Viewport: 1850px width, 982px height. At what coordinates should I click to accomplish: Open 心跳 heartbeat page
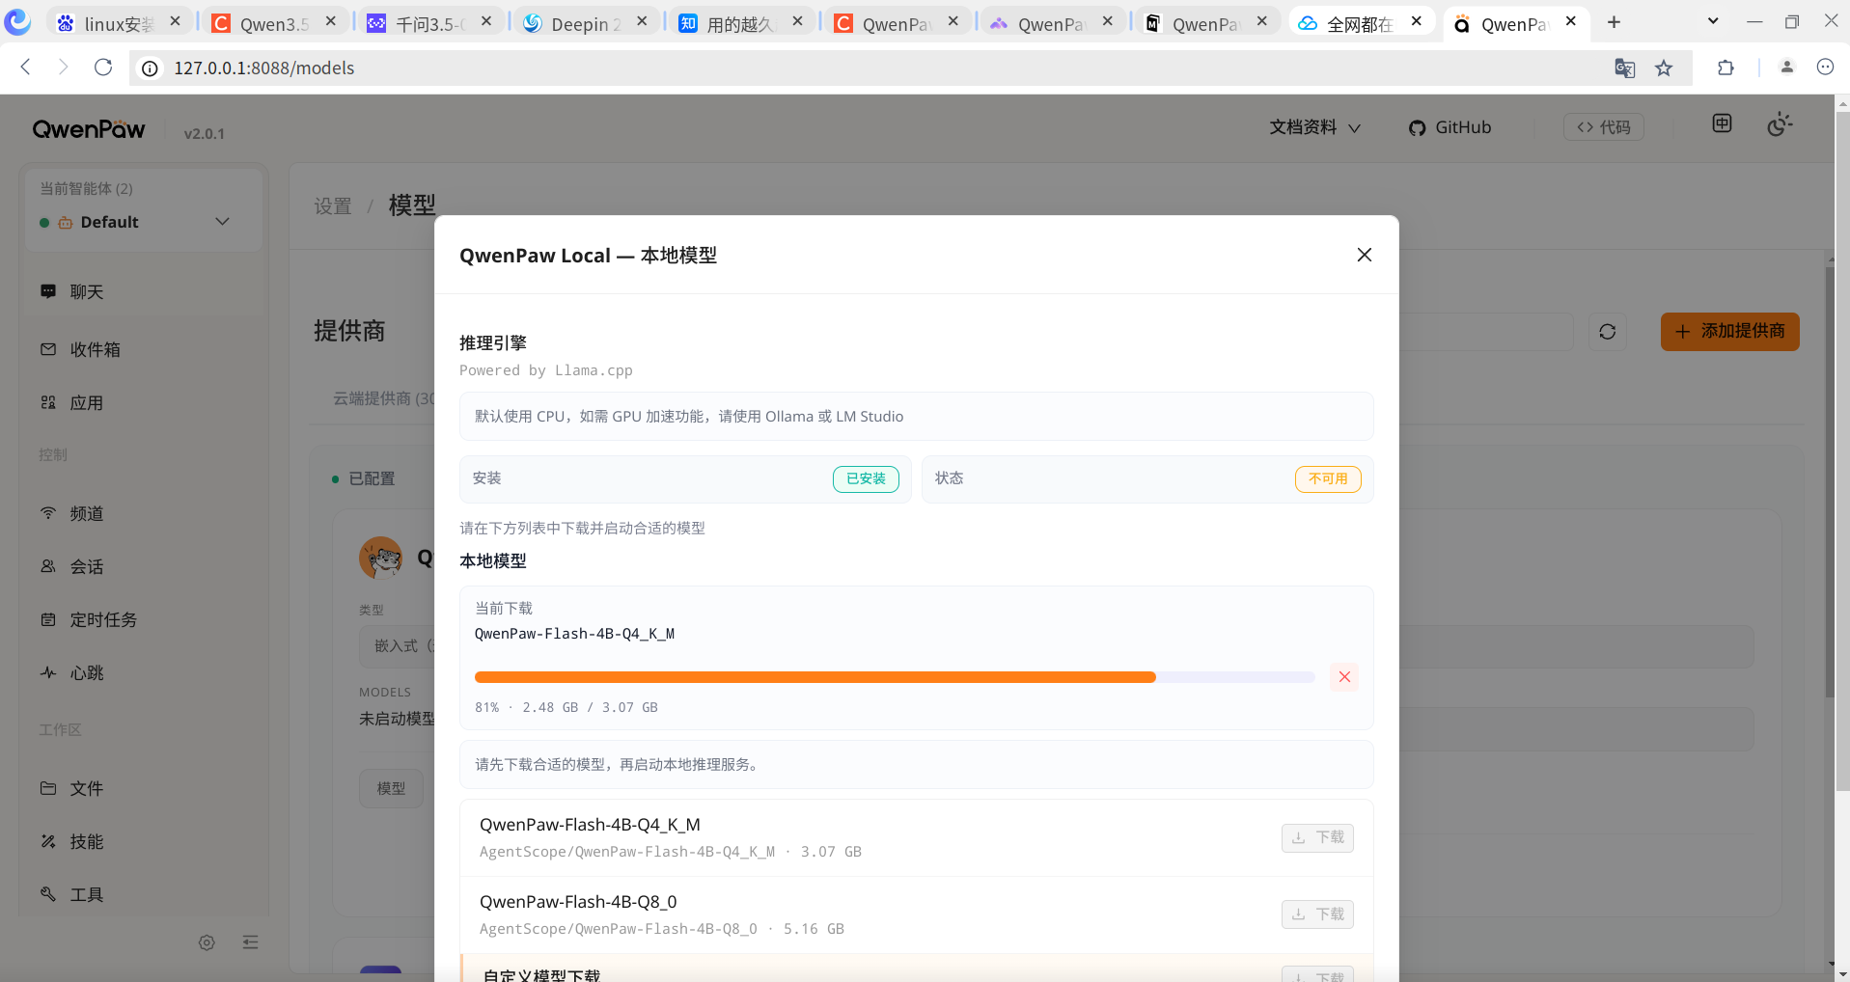(x=145, y=672)
